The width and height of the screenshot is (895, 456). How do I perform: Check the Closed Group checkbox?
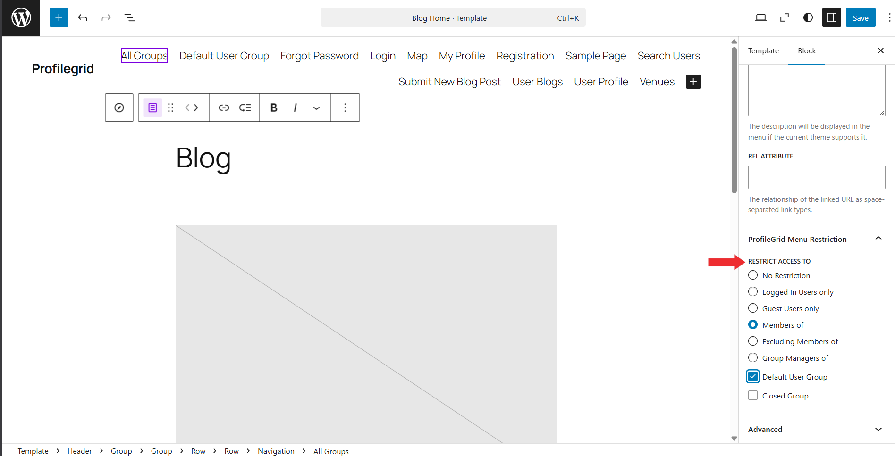(x=753, y=396)
